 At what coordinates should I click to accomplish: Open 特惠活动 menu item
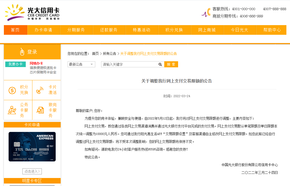pos(142,30)
